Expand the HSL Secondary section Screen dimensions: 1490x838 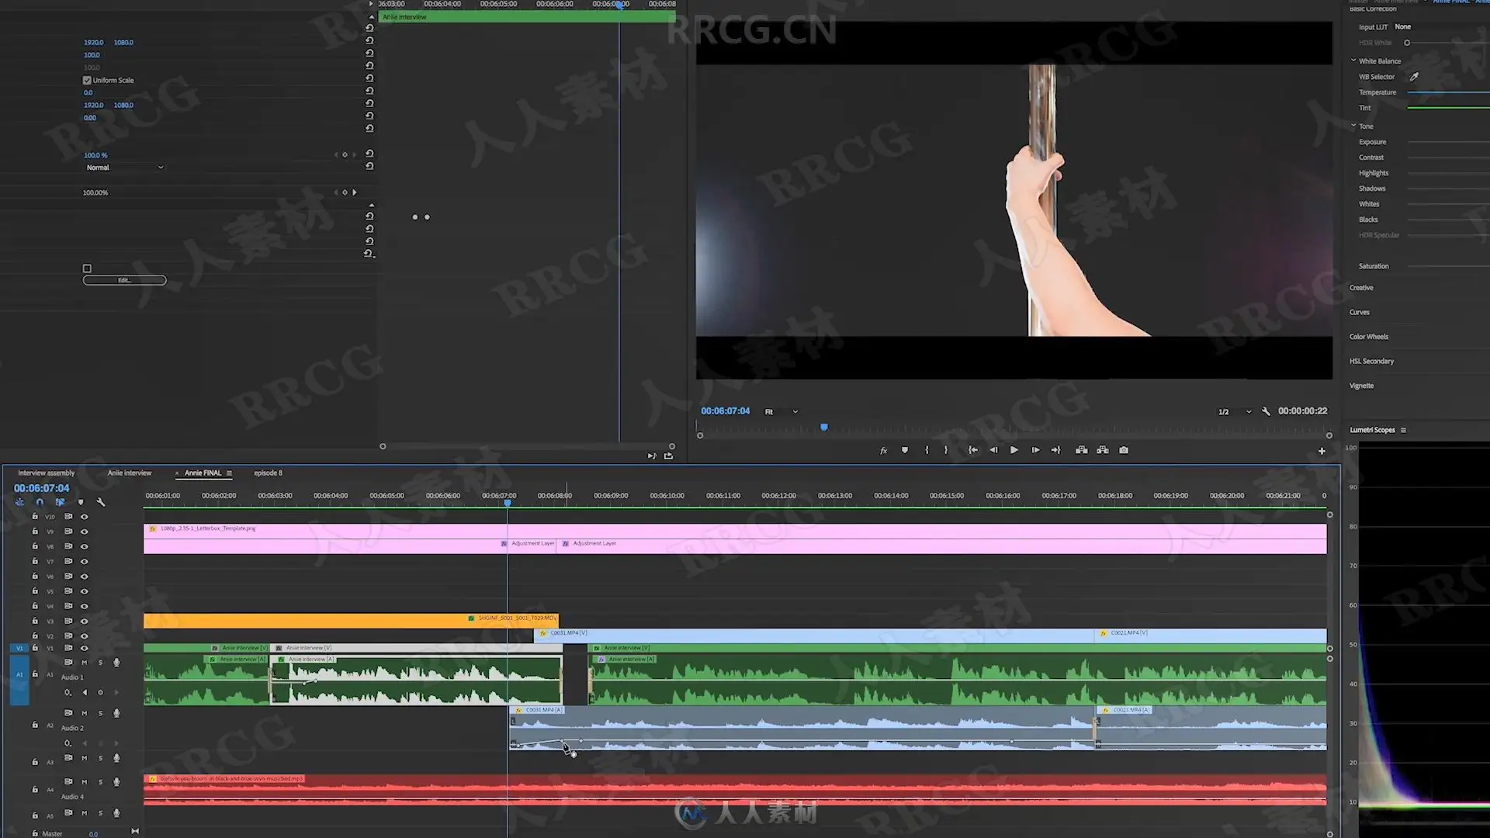1371,361
